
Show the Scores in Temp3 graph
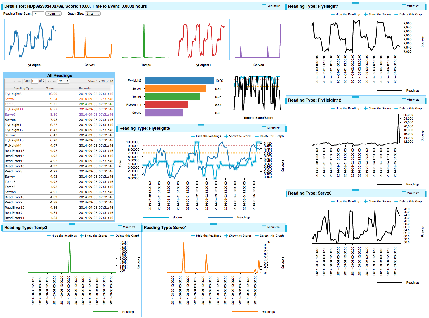pyautogui.click(x=93, y=236)
